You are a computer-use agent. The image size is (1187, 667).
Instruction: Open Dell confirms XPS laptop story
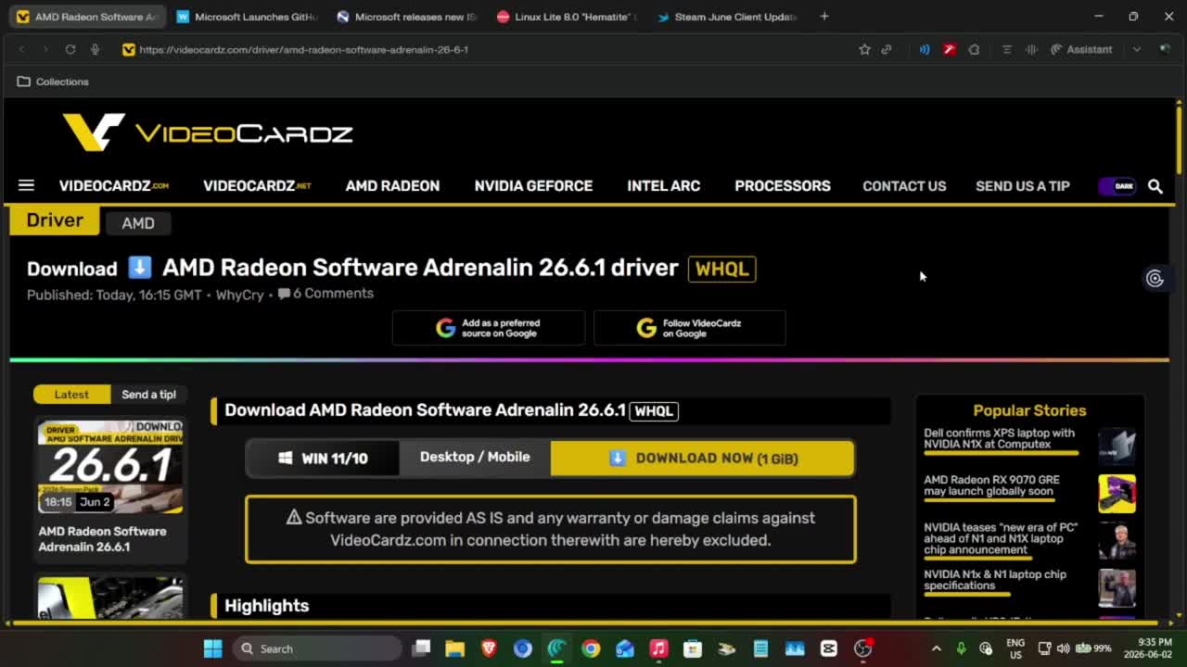(x=1000, y=438)
